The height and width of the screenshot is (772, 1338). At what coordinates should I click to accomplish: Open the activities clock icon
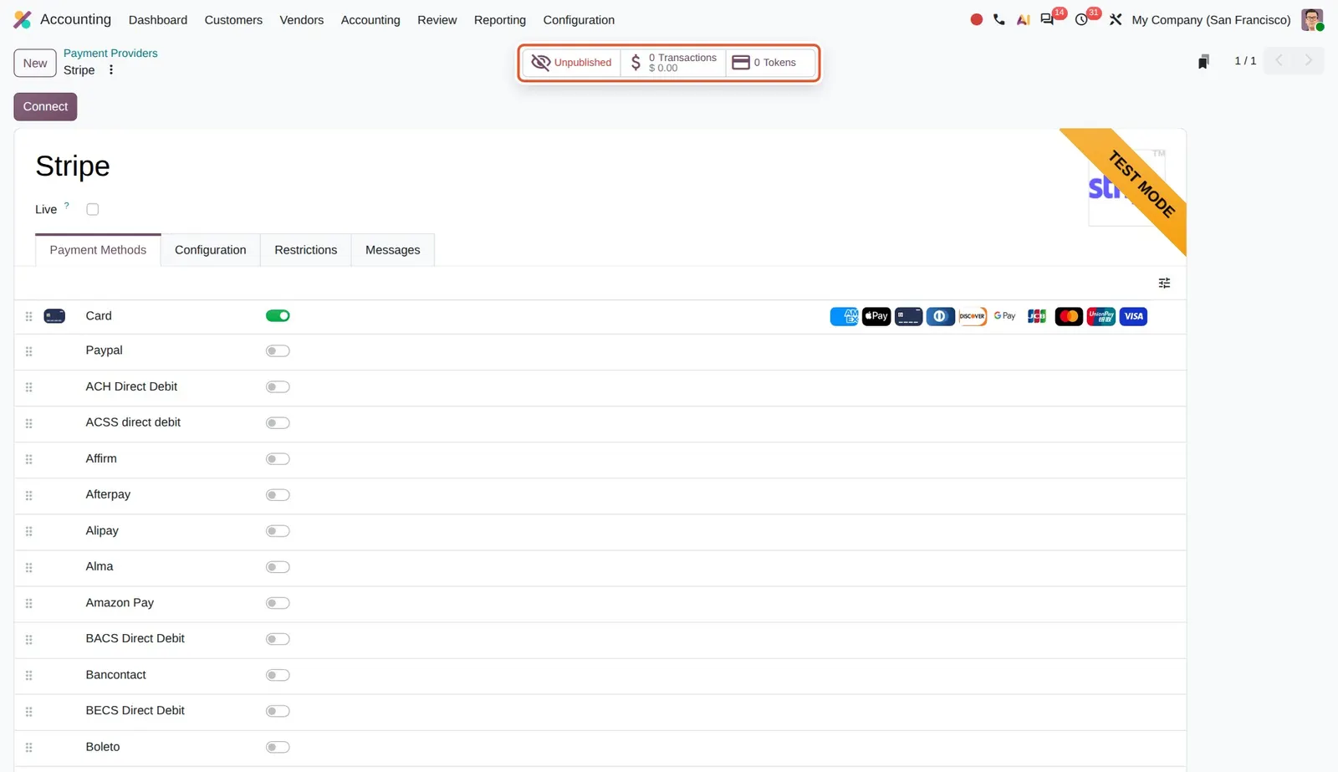[1081, 19]
